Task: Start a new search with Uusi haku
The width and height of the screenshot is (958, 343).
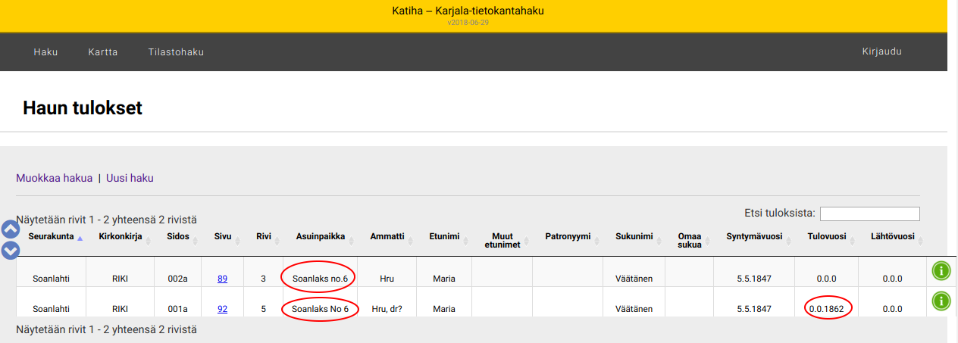Action: click(x=130, y=178)
